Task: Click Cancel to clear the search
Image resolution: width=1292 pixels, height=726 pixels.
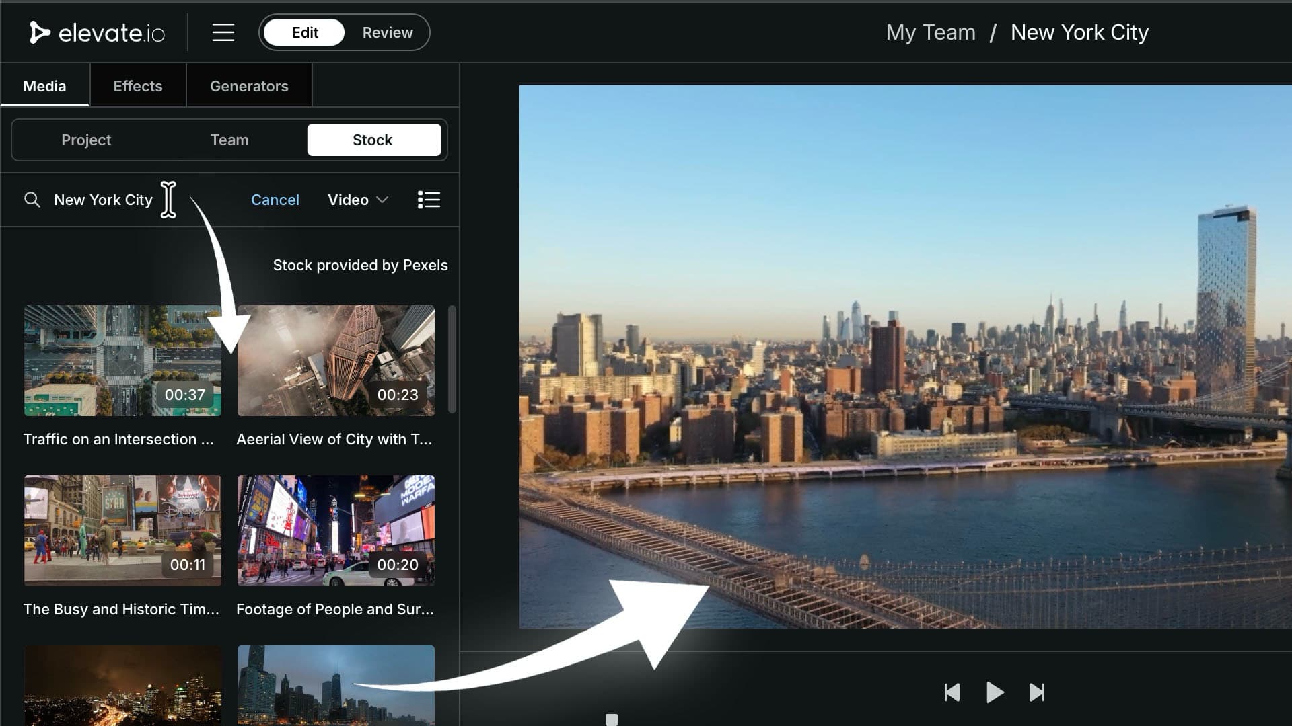Action: tap(275, 199)
